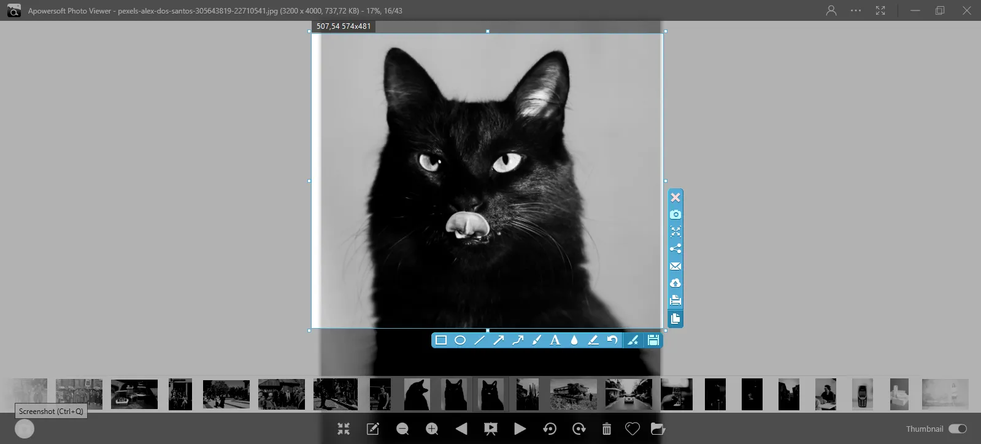
Task: Open the Nokia phone thumbnail
Action: (863, 394)
